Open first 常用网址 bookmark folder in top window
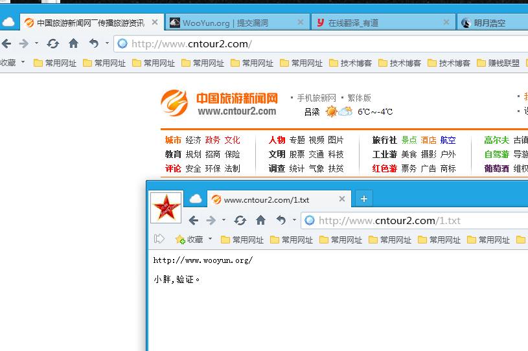The width and height of the screenshot is (528, 351). point(55,63)
